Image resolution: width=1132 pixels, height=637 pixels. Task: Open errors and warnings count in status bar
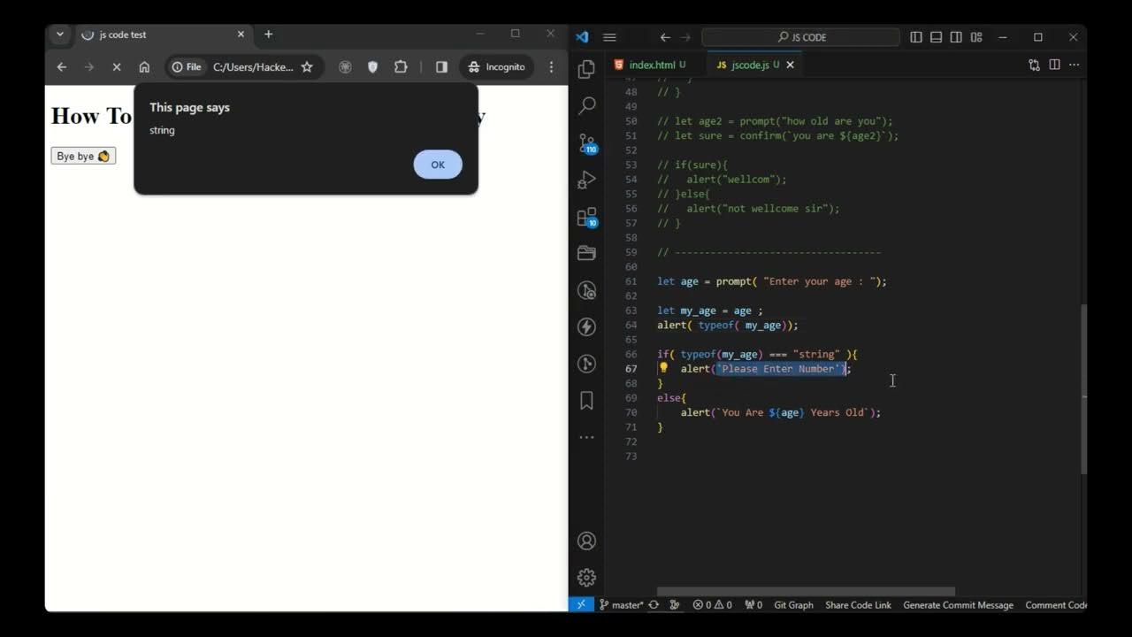(x=713, y=605)
